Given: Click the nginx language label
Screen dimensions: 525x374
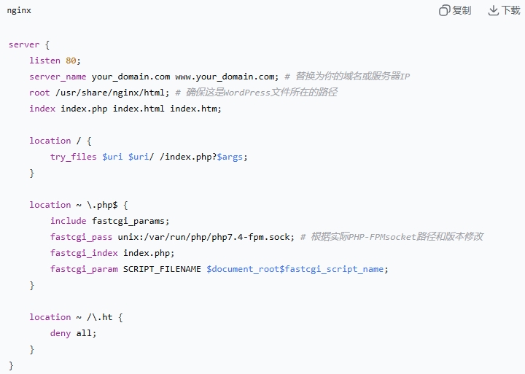Looking at the screenshot, I should click(x=19, y=10).
